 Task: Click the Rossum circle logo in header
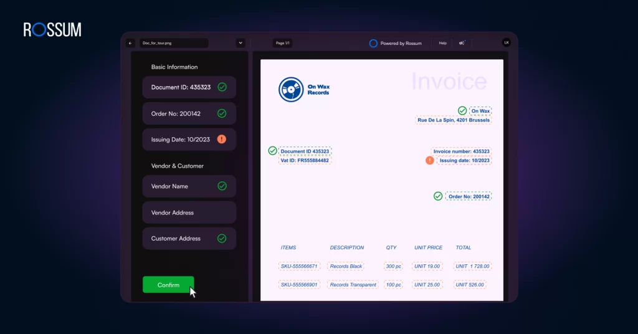point(373,44)
